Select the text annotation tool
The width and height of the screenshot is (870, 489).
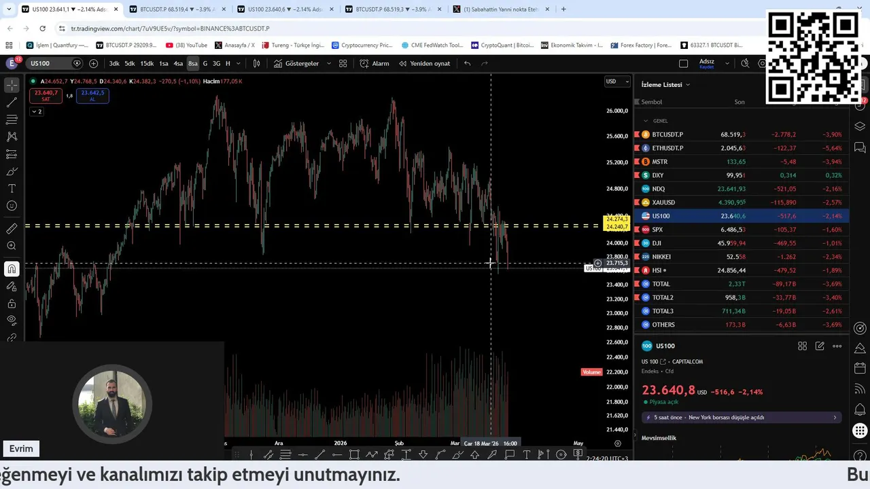click(12, 188)
